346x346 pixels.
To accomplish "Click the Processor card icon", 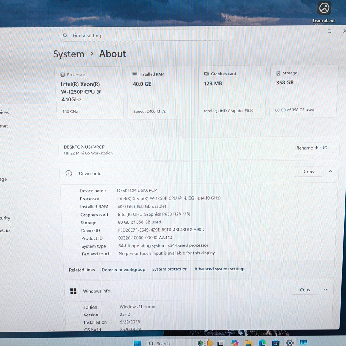I will click(x=63, y=75).
